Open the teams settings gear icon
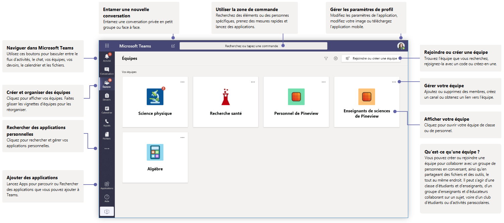The image size is (504, 223). tap(336, 59)
